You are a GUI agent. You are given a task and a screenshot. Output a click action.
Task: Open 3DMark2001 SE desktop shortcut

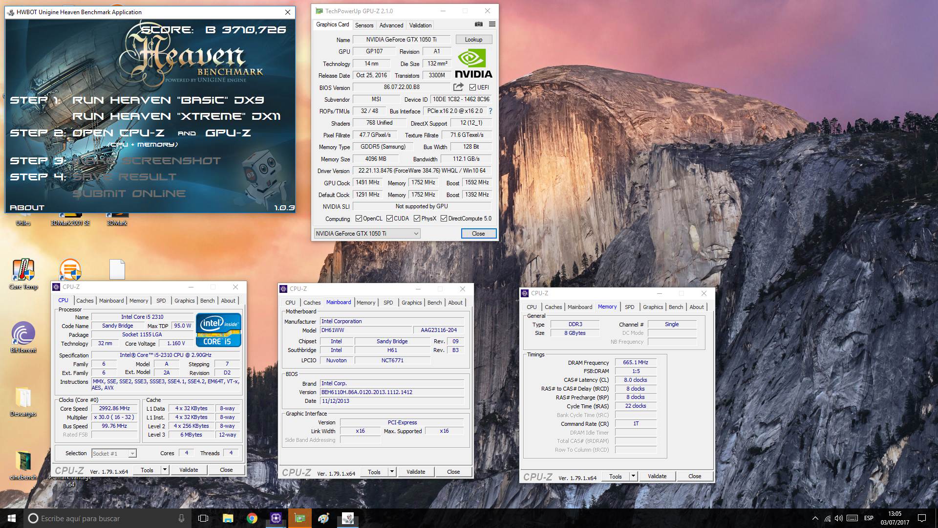[x=70, y=220]
